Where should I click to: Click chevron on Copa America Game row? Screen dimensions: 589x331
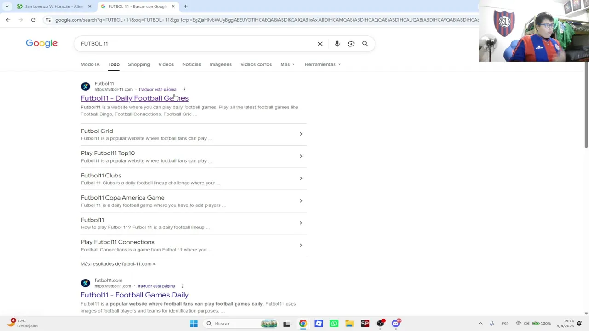(301, 200)
